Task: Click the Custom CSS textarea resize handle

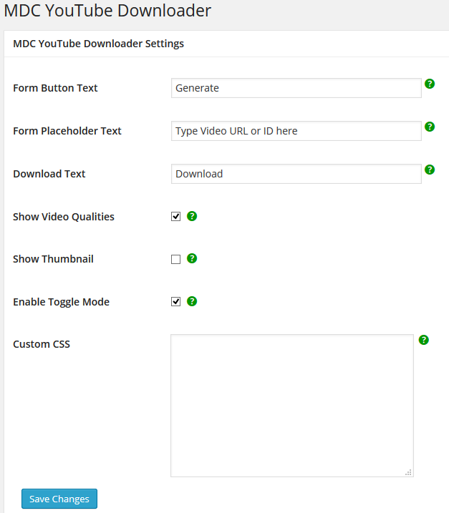Action: [408, 472]
